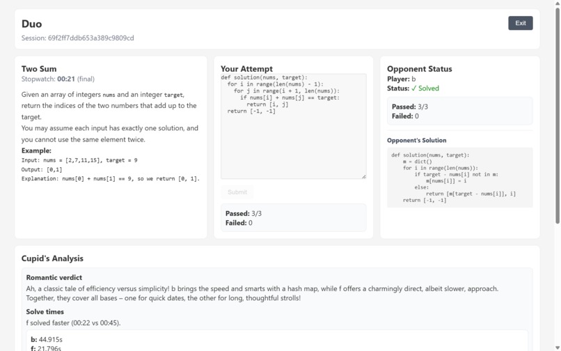
Task: Click 'Failed: 0' under Your Attempt
Action: [x=239, y=223]
